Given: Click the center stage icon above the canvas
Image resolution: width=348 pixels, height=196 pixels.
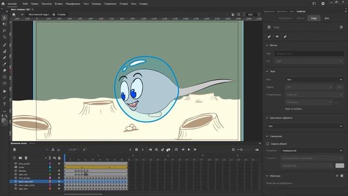Looking at the screenshot, I should tap(14, 15).
